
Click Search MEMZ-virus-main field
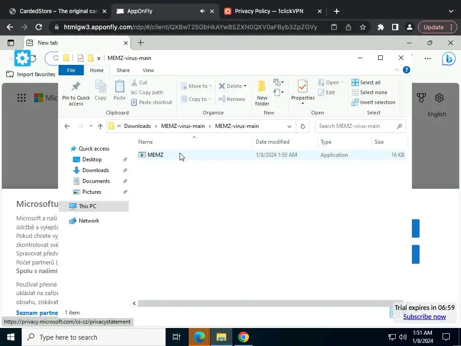point(361,126)
